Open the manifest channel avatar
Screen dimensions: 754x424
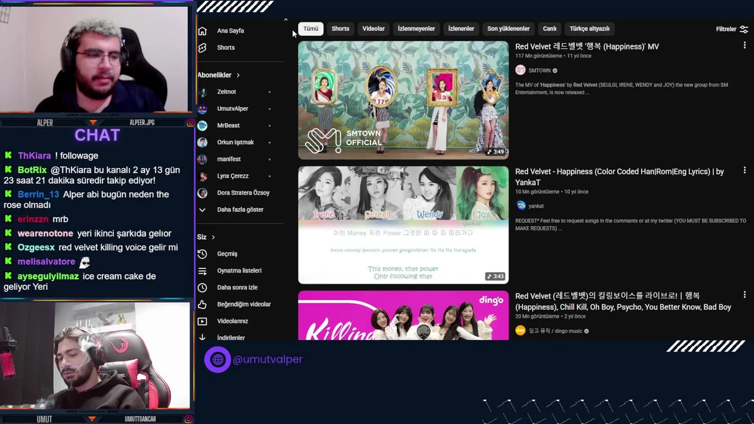202,159
